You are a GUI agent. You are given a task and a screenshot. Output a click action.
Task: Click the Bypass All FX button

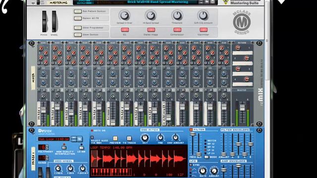click(x=78, y=18)
